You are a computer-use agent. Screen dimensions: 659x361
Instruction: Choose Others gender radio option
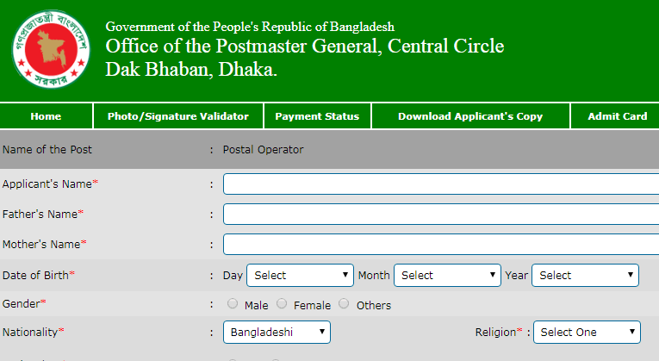[344, 303]
